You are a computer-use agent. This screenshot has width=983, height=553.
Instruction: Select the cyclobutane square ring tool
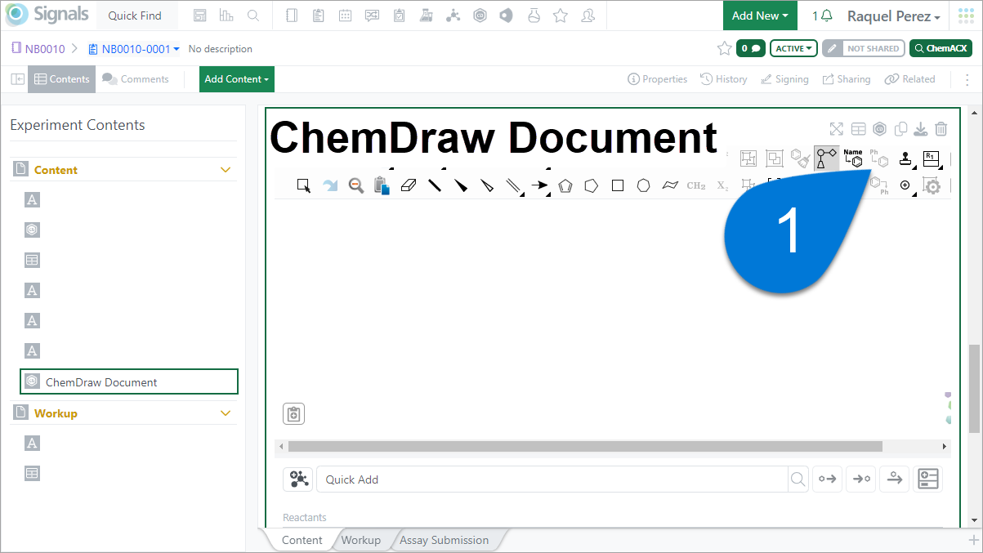coord(618,185)
